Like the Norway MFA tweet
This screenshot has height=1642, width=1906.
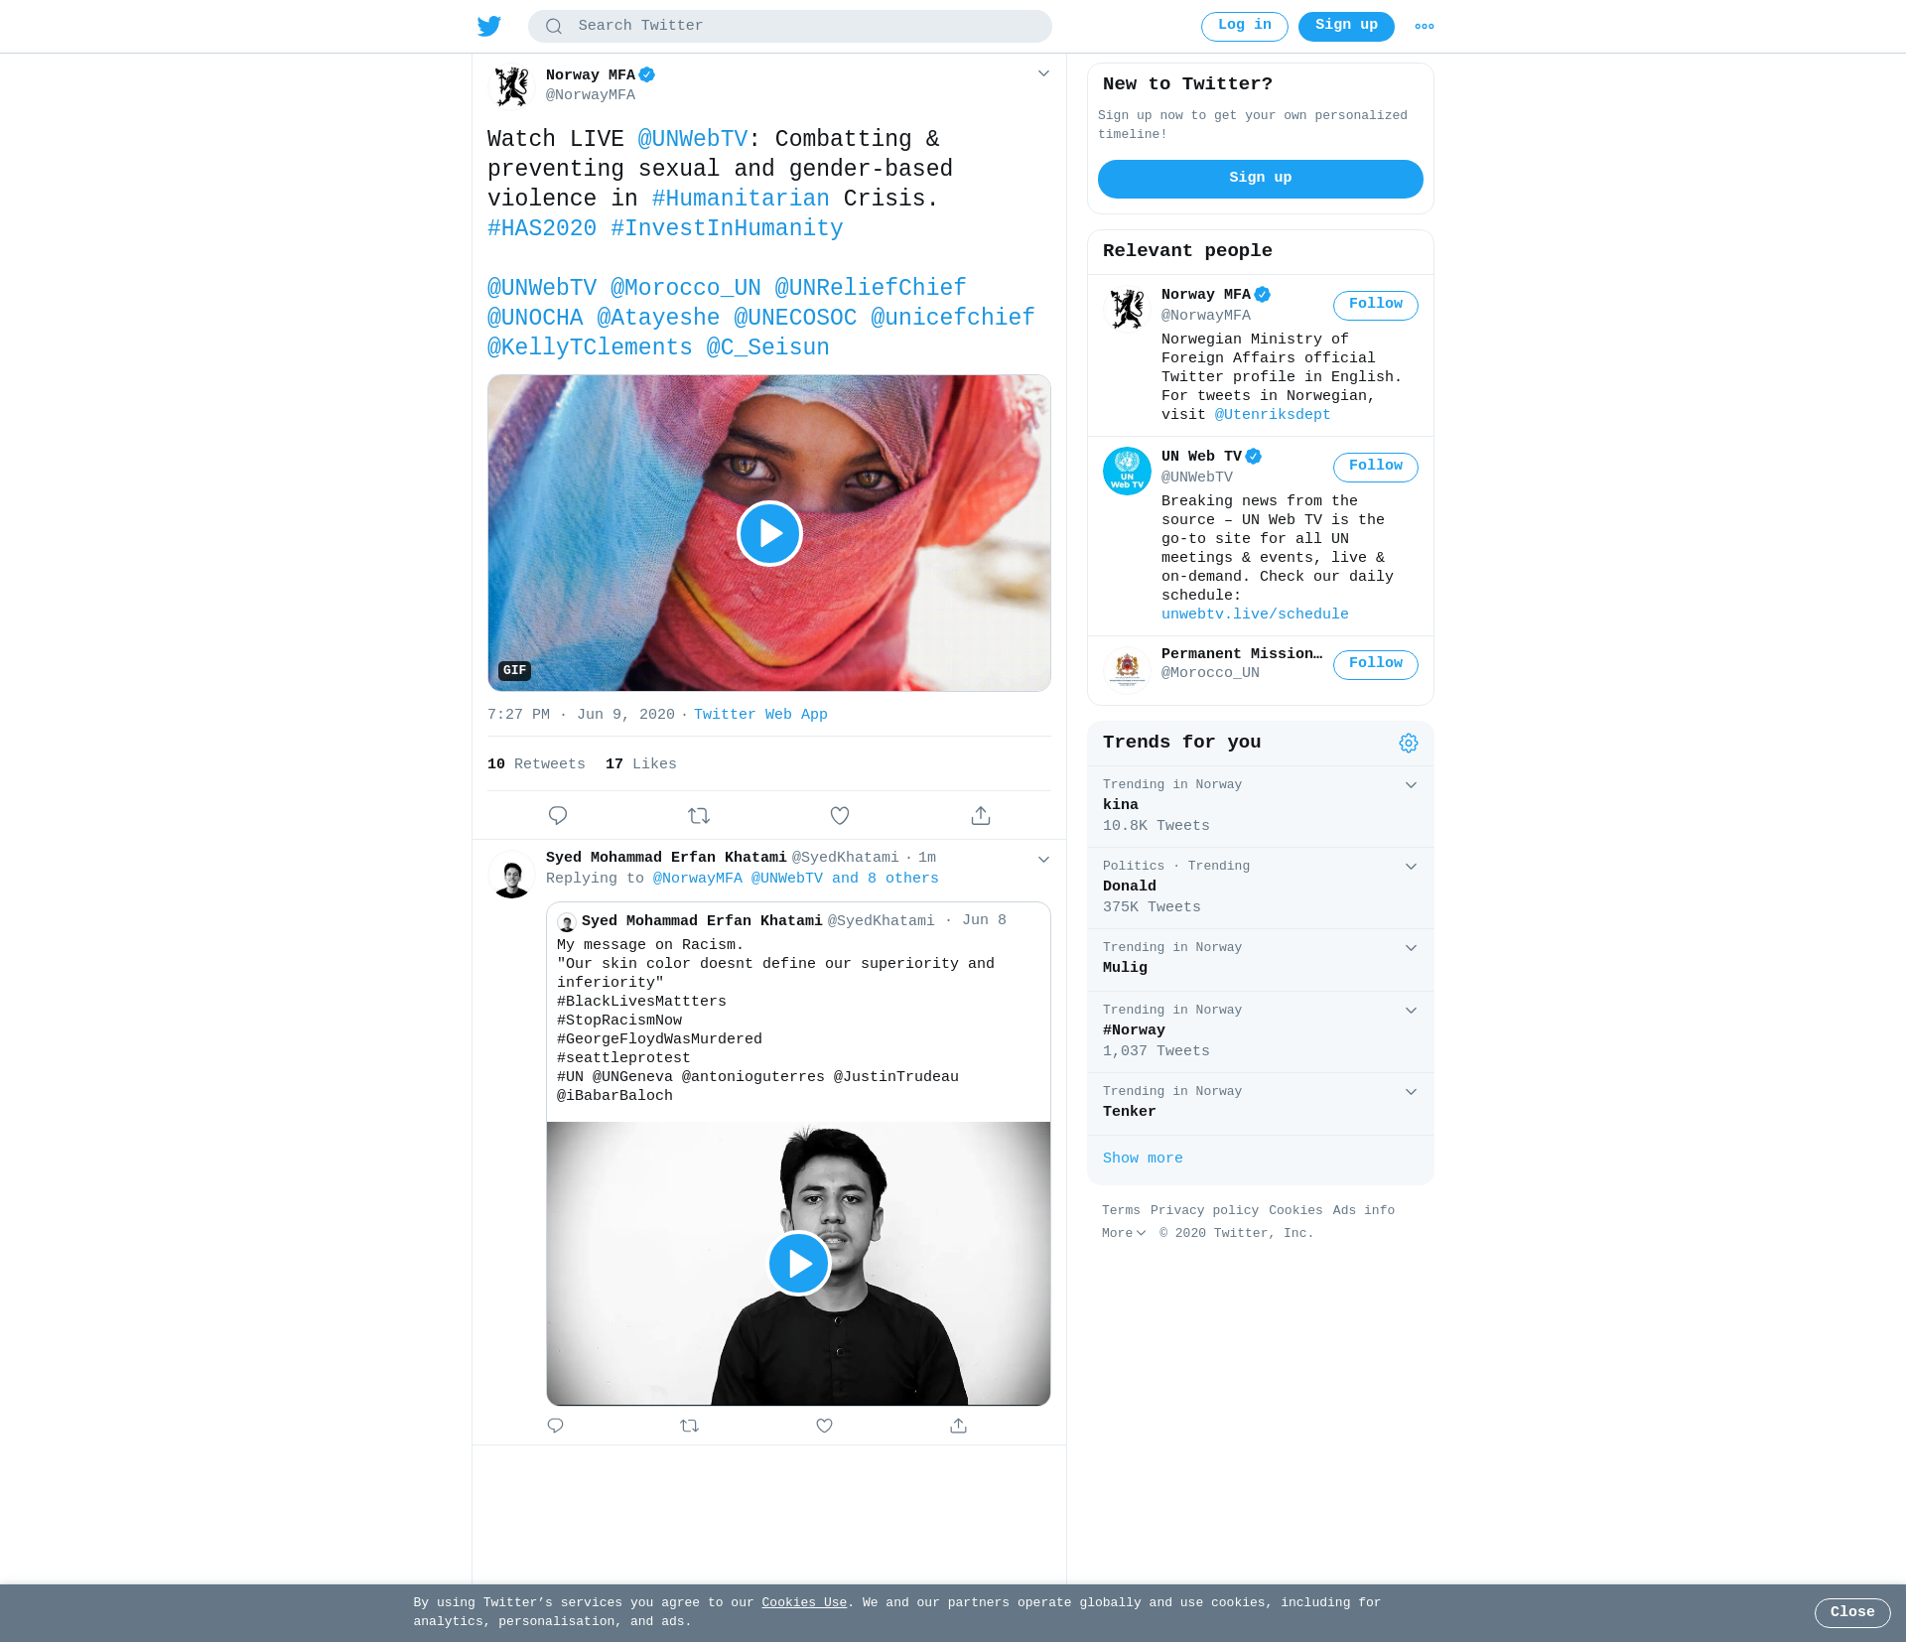click(840, 816)
